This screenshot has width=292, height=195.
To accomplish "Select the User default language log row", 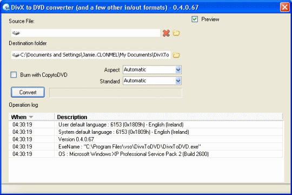I will tap(145, 125).
